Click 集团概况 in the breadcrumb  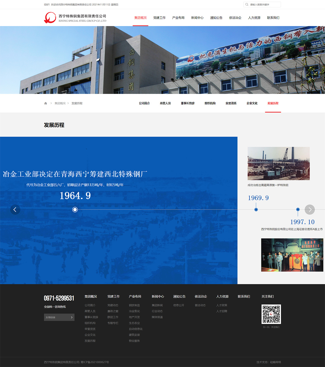[60, 103]
